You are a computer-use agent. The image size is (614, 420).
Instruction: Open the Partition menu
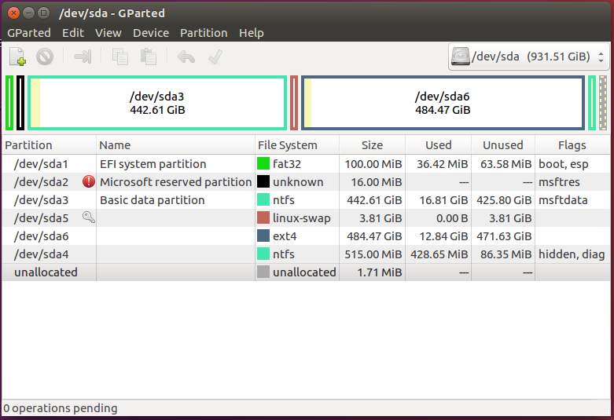[204, 33]
